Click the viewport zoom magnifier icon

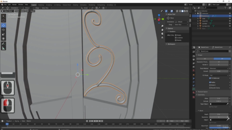pyautogui.click(x=162, y=26)
